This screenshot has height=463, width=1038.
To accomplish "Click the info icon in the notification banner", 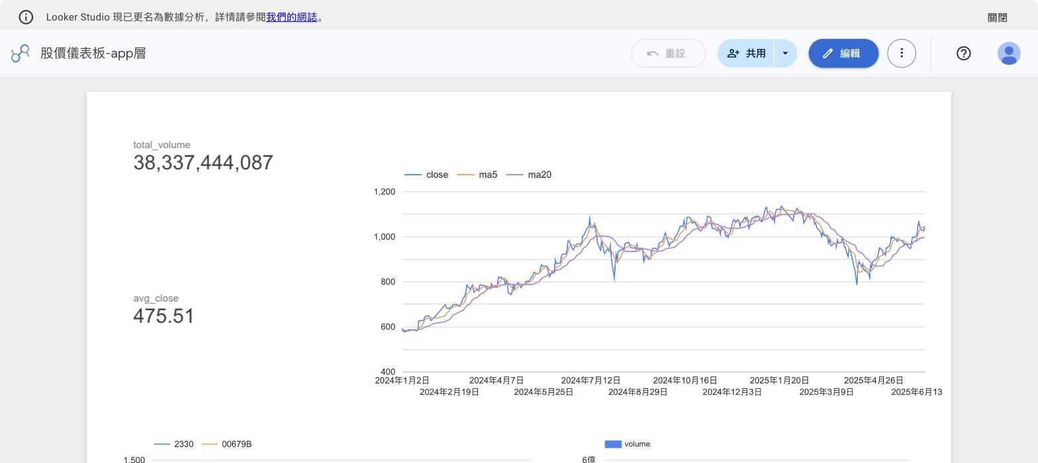I will [26, 17].
